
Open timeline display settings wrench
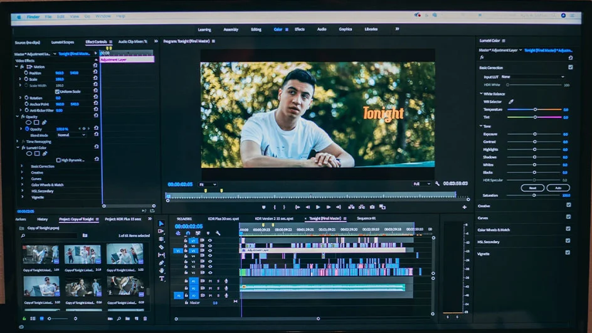point(218,233)
